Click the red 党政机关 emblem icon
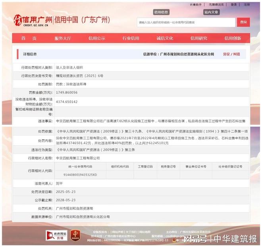This screenshot has height=247, width=262. click(75, 235)
